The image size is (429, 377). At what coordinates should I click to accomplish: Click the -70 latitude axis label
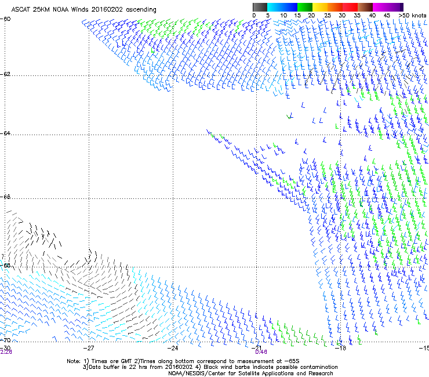5,340
